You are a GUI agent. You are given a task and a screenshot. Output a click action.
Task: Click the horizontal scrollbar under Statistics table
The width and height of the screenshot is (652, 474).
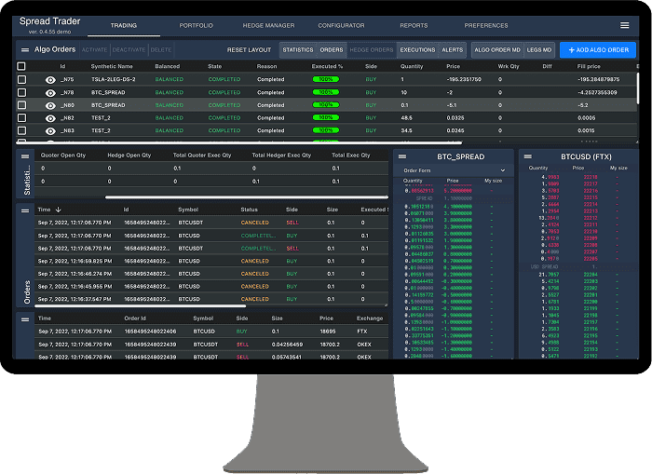pos(247,196)
